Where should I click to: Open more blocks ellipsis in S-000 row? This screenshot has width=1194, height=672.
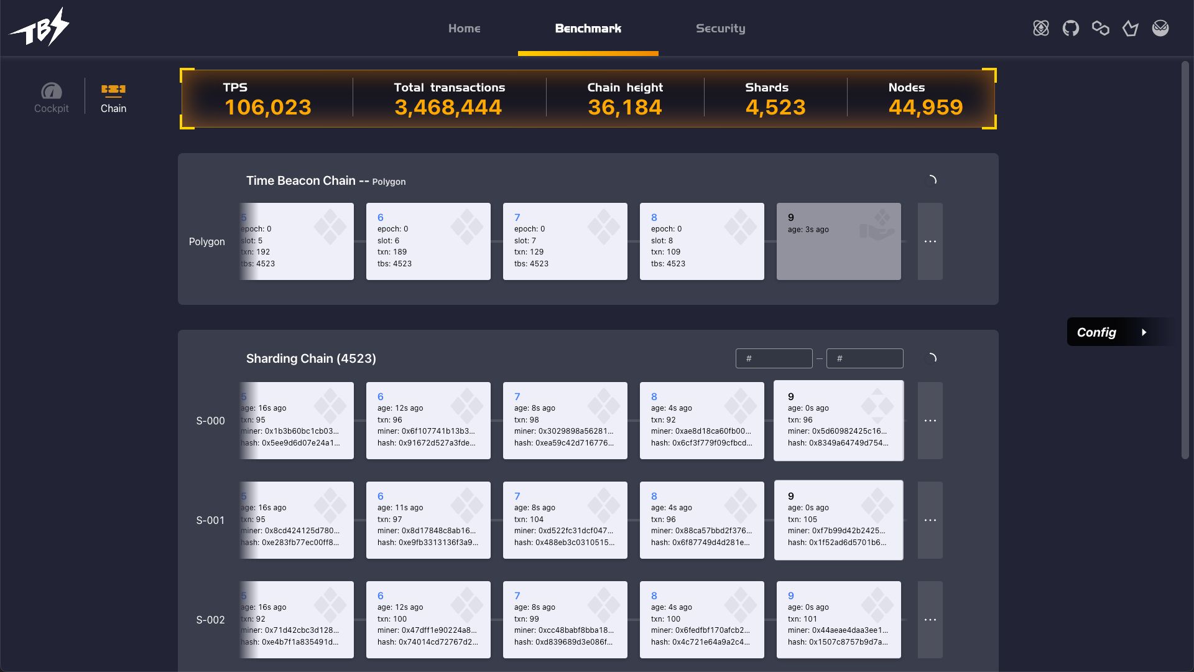coord(930,421)
